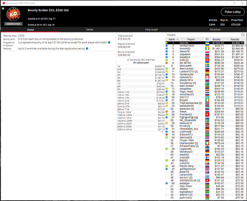Viewport: 247px width, 201px height.
Task: Select player row RoxyBenny [2]
Action: click(x=205, y=83)
